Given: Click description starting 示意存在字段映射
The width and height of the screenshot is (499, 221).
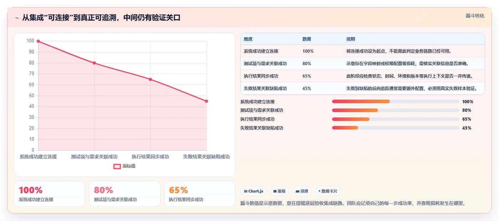Looking at the screenshot, I should click(x=407, y=64).
